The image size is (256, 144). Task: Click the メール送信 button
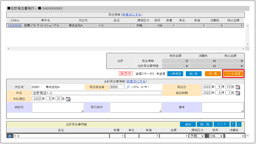pos(233,74)
